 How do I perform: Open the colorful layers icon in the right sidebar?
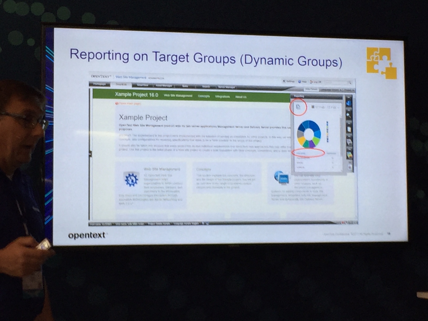(x=350, y=155)
